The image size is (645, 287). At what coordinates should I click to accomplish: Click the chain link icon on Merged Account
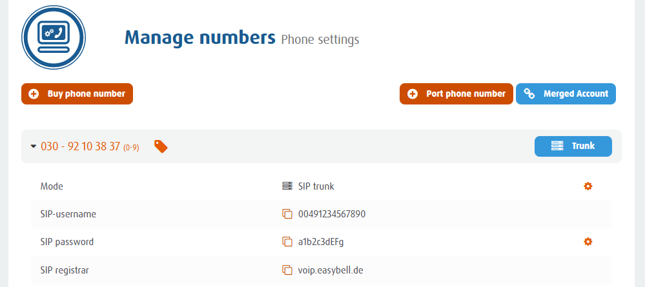click(x=529, y=94)
